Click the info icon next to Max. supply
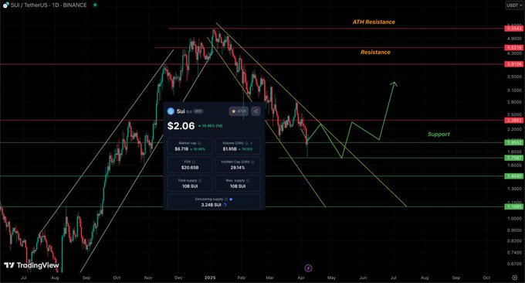The width and height of the screenshot is (525, 283). (248, 181)
